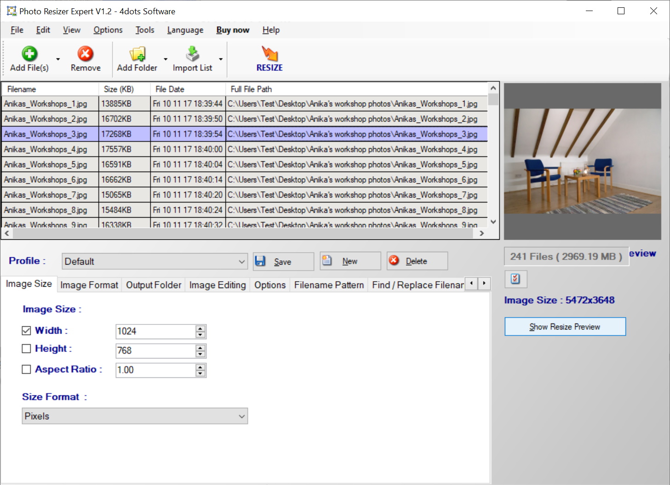Click the Show Resize Preview button
670x485 pixels.
[565, 326]
